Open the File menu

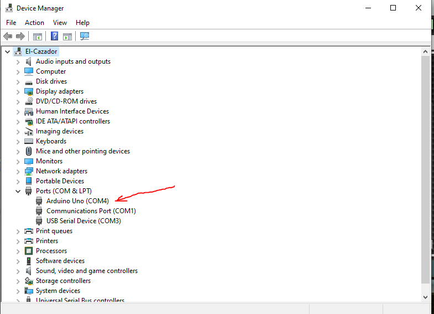11,23
